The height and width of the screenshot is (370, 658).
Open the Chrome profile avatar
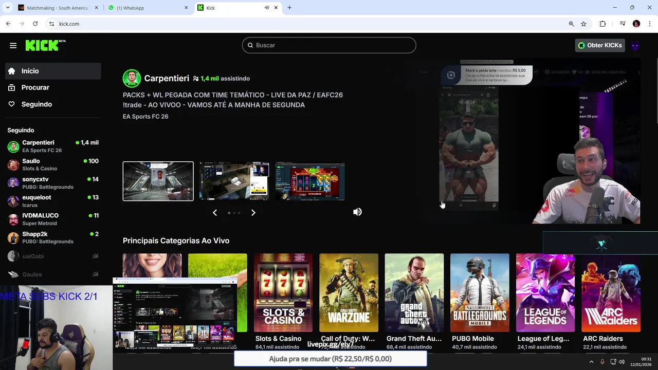coord(636,24)
